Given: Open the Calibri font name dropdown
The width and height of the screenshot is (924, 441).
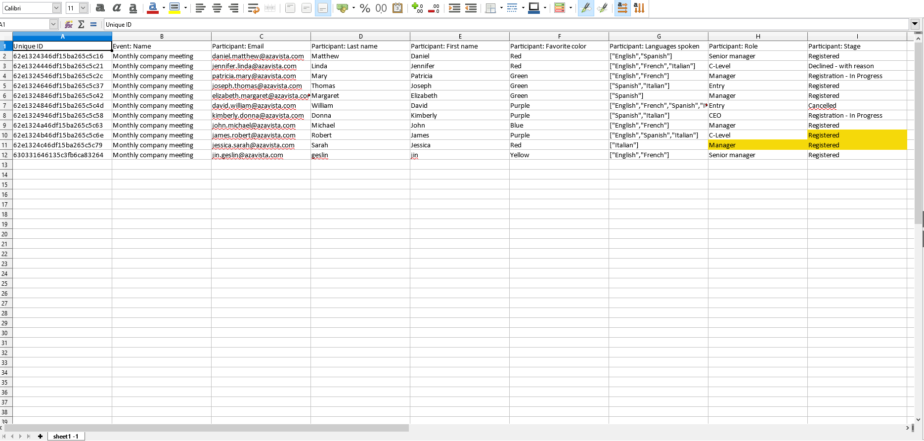Looking at the screenshot, I should 56,8.
